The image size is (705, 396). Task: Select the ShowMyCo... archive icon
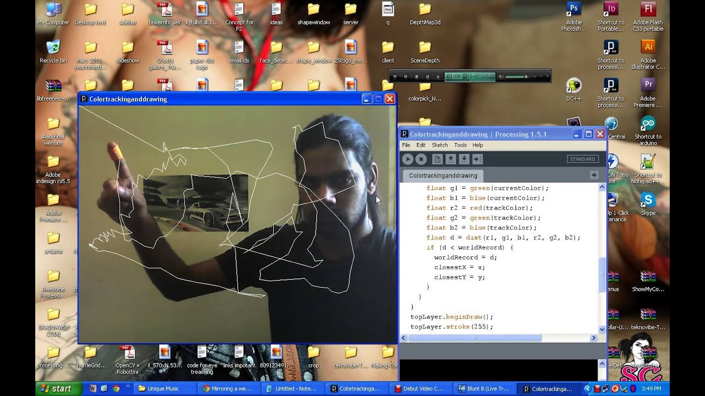click(x=648, y=280)
